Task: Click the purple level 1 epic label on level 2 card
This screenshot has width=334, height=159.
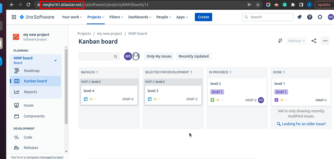Action: point(217,92)
